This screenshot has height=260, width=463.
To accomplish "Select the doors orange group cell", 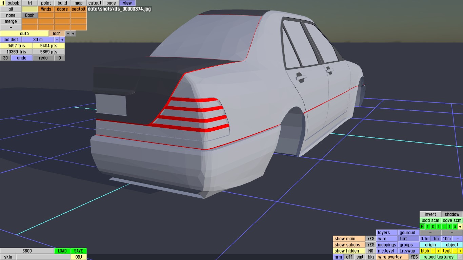I will pos(62,9).
